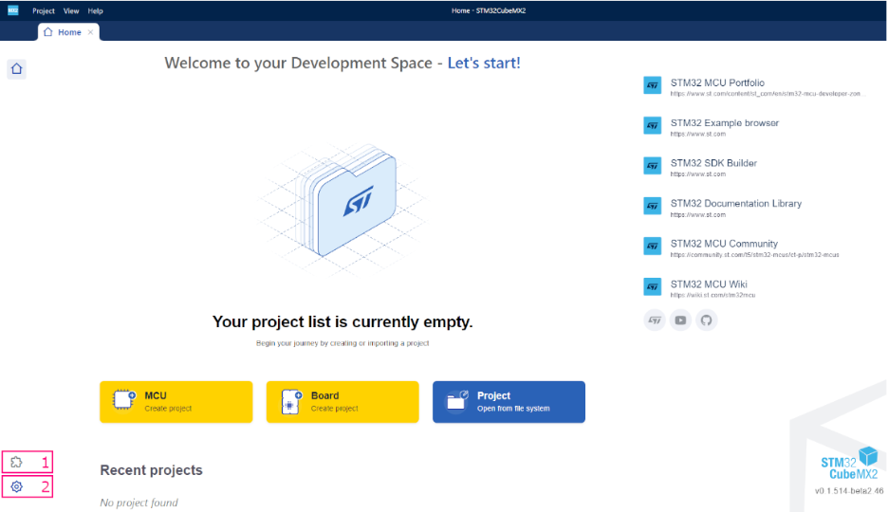Viewport: 888px width, 512px height.
Task: Open the YouTube round icon
Action: (680, 320)
